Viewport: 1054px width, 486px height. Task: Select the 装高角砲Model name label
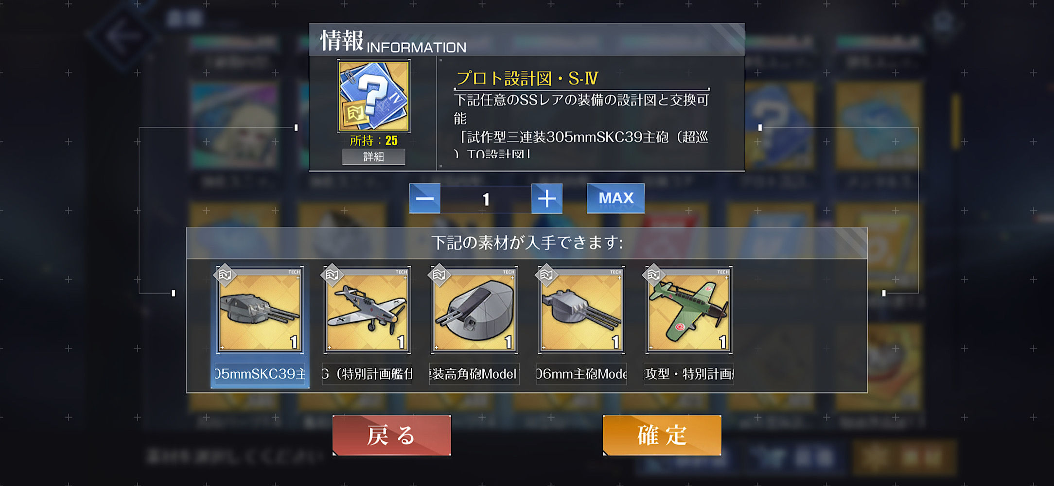coord(474,374)
